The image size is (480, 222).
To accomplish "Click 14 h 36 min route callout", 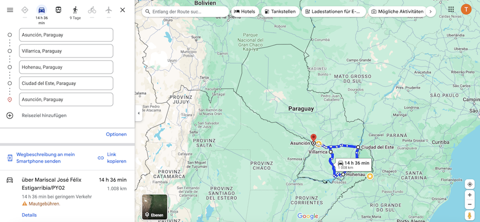I will 353,165.
